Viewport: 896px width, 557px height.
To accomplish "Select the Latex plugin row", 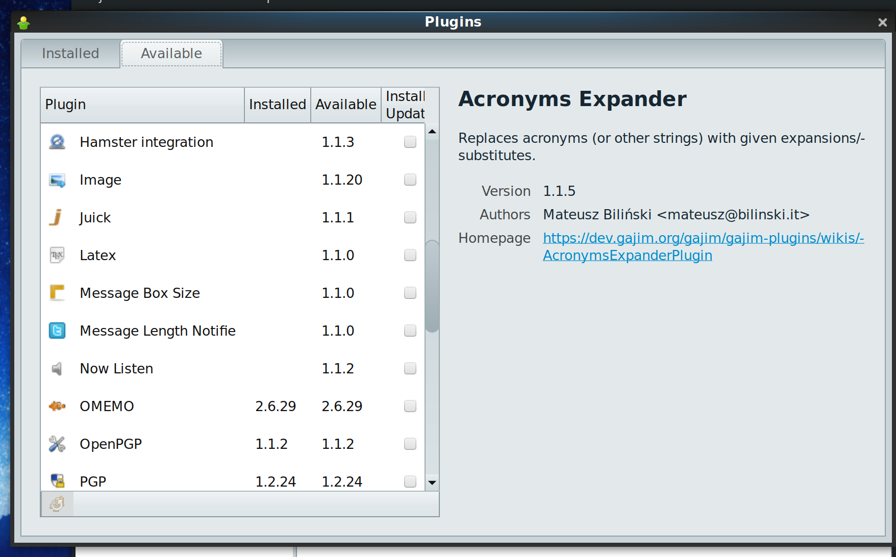I will 233,255.
